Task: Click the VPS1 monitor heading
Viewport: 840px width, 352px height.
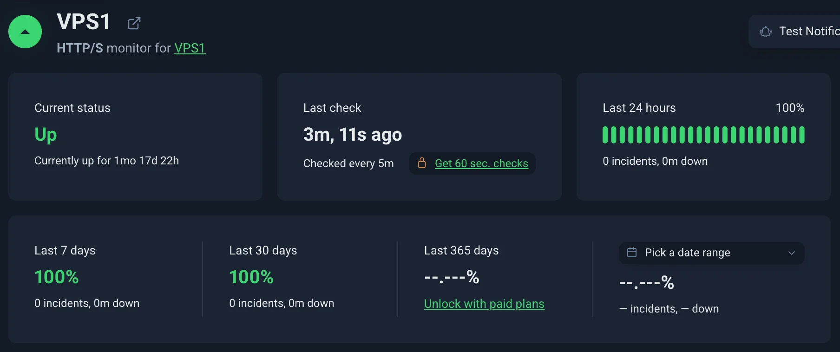Action: tap(84, 22)
